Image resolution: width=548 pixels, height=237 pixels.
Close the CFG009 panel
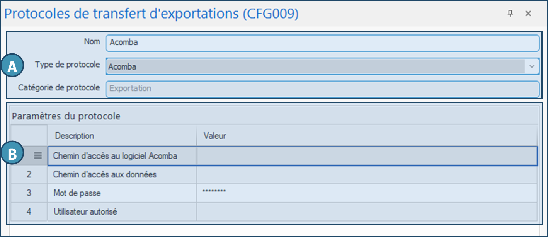pyautogui.click(x=528, y=14)
